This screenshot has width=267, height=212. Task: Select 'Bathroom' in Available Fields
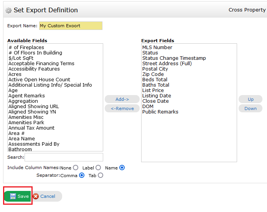tap(55, 149)
